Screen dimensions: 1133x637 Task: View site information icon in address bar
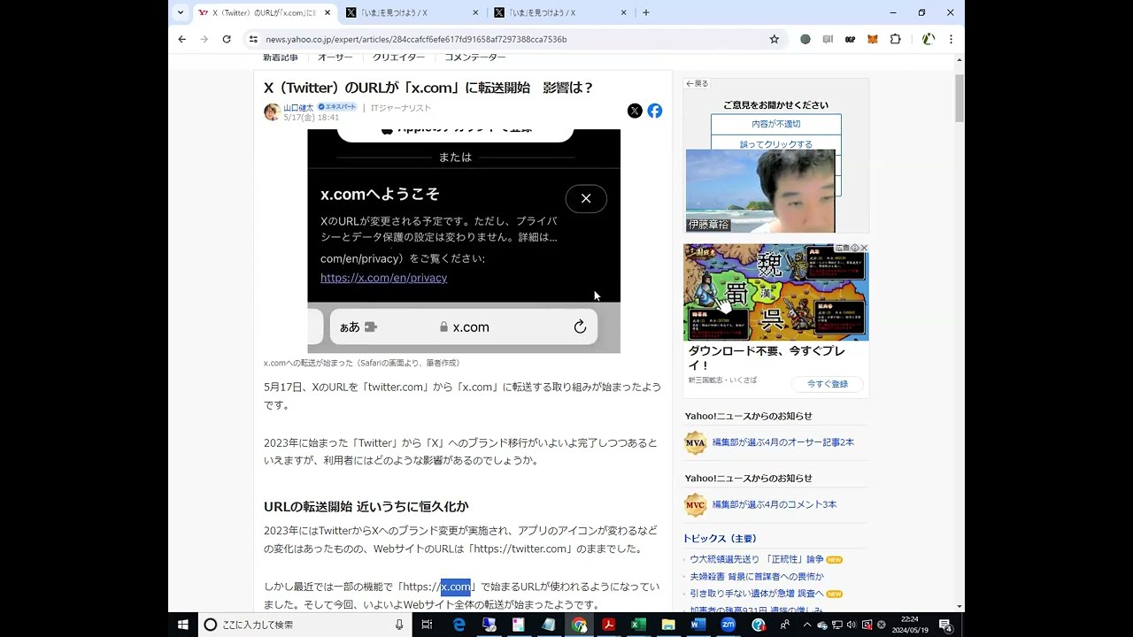pos(253,39)
